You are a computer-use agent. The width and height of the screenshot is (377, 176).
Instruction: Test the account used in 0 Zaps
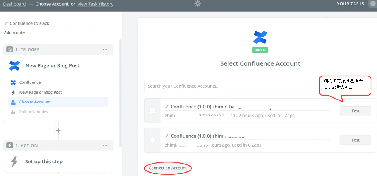(355, 140)
